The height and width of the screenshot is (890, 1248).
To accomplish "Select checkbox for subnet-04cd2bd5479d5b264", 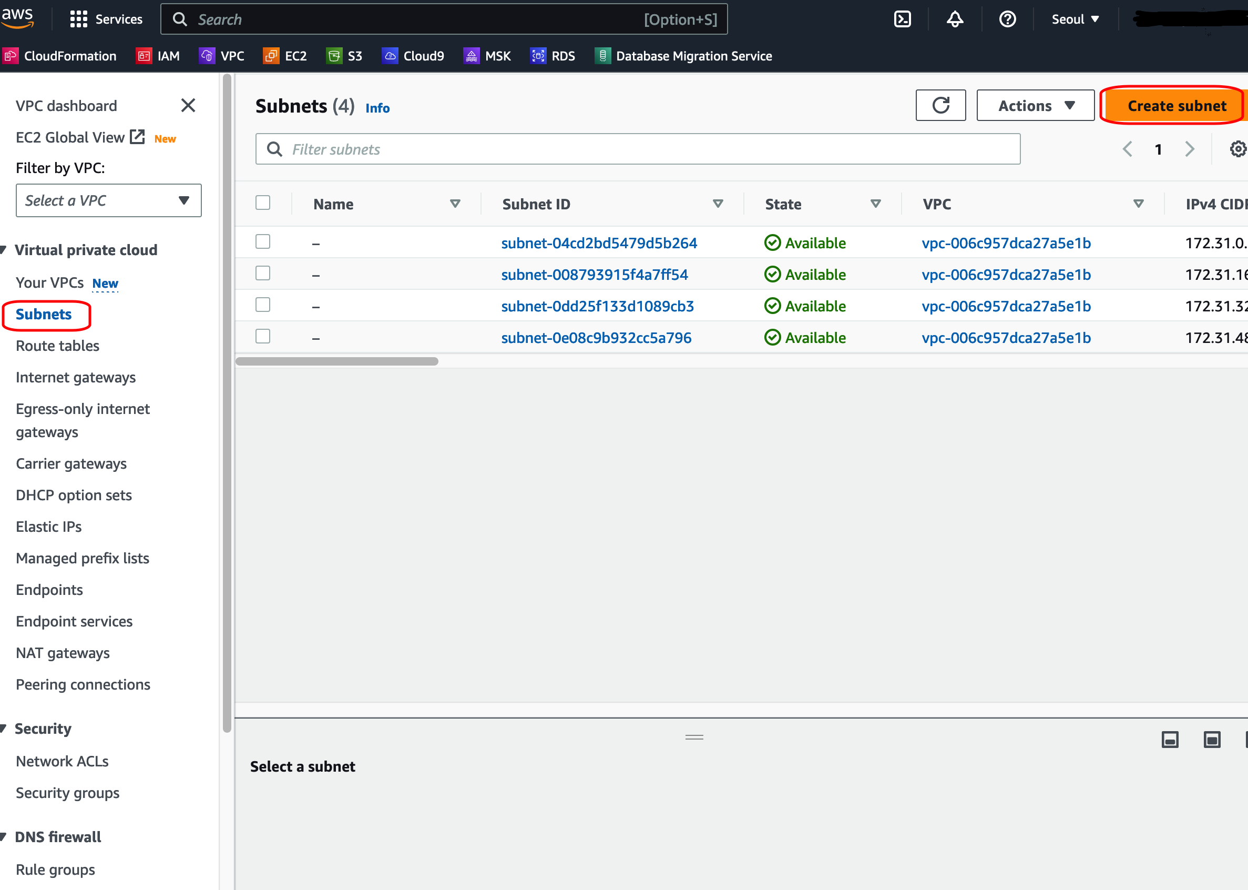I will coord(263,241).
